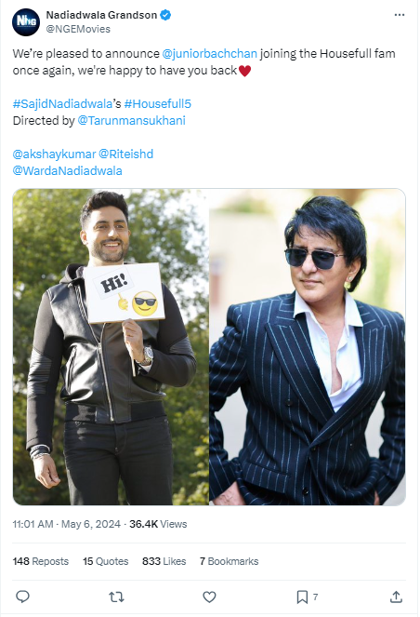Click the reply speech bubble icon
This screenshot has height=617, width=420.
(22, 597)
